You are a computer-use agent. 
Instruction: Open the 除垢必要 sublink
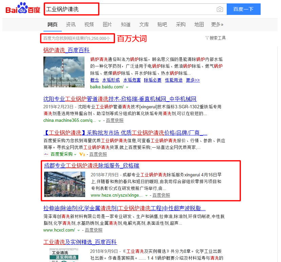click(153, 80)
